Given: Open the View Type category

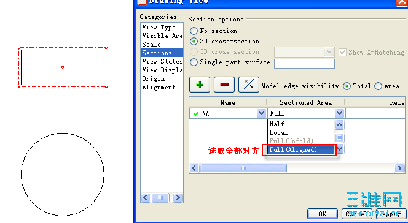Looking at the screenshot, I should tap(162, 27).
